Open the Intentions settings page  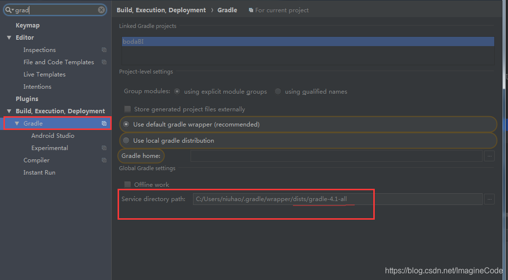coord(37,87)
